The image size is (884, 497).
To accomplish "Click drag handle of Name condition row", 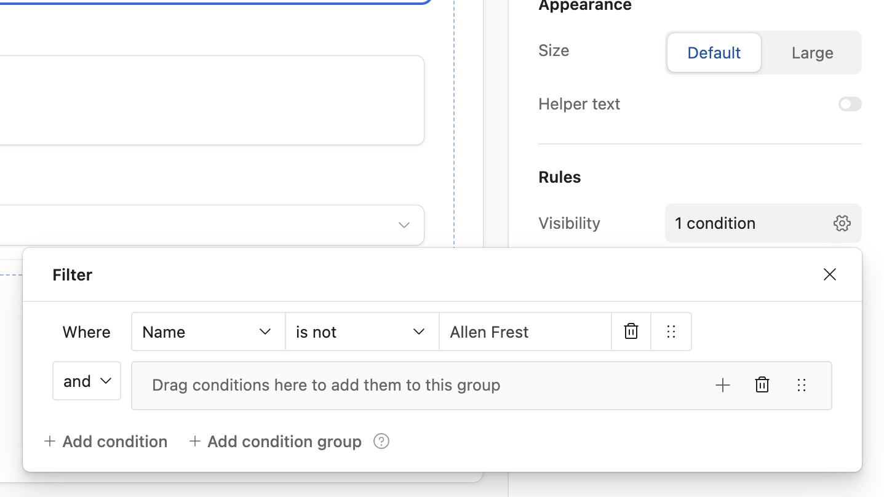I will (671, 332).
